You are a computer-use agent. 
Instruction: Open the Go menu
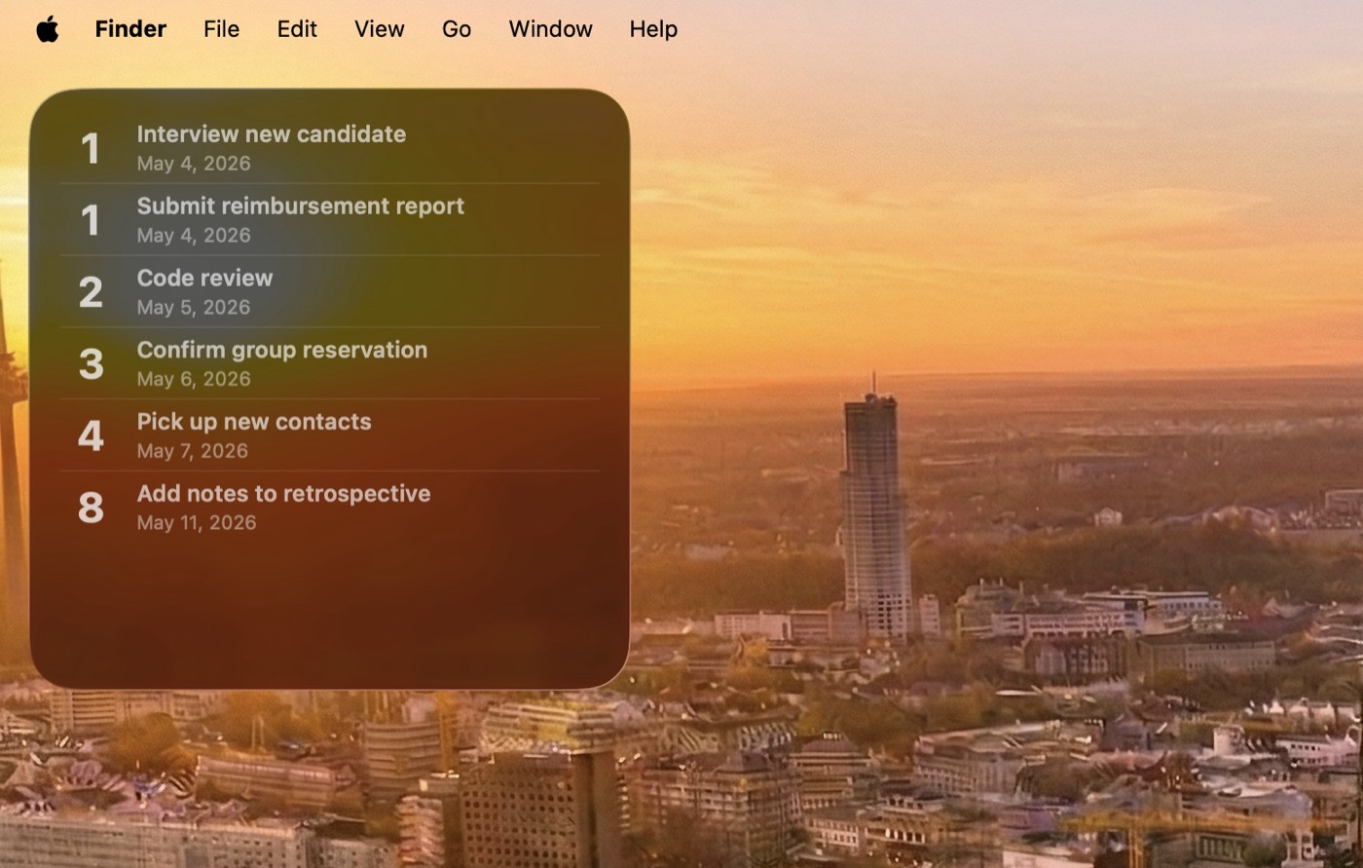tap(457, 29)
